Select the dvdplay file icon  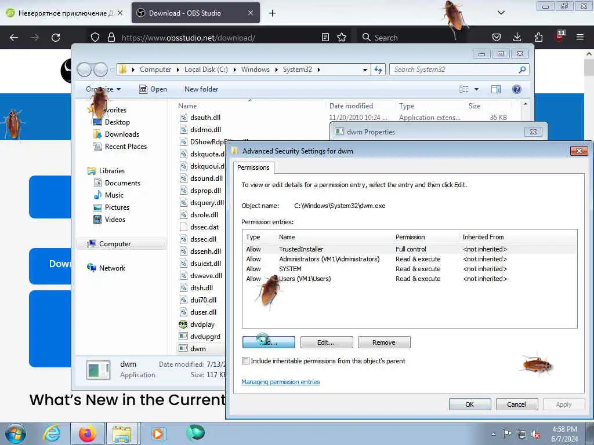click(183, 324)
